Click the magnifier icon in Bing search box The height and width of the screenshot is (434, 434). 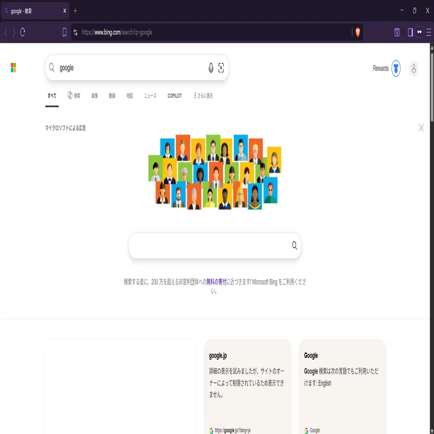(x=52, y=67)
